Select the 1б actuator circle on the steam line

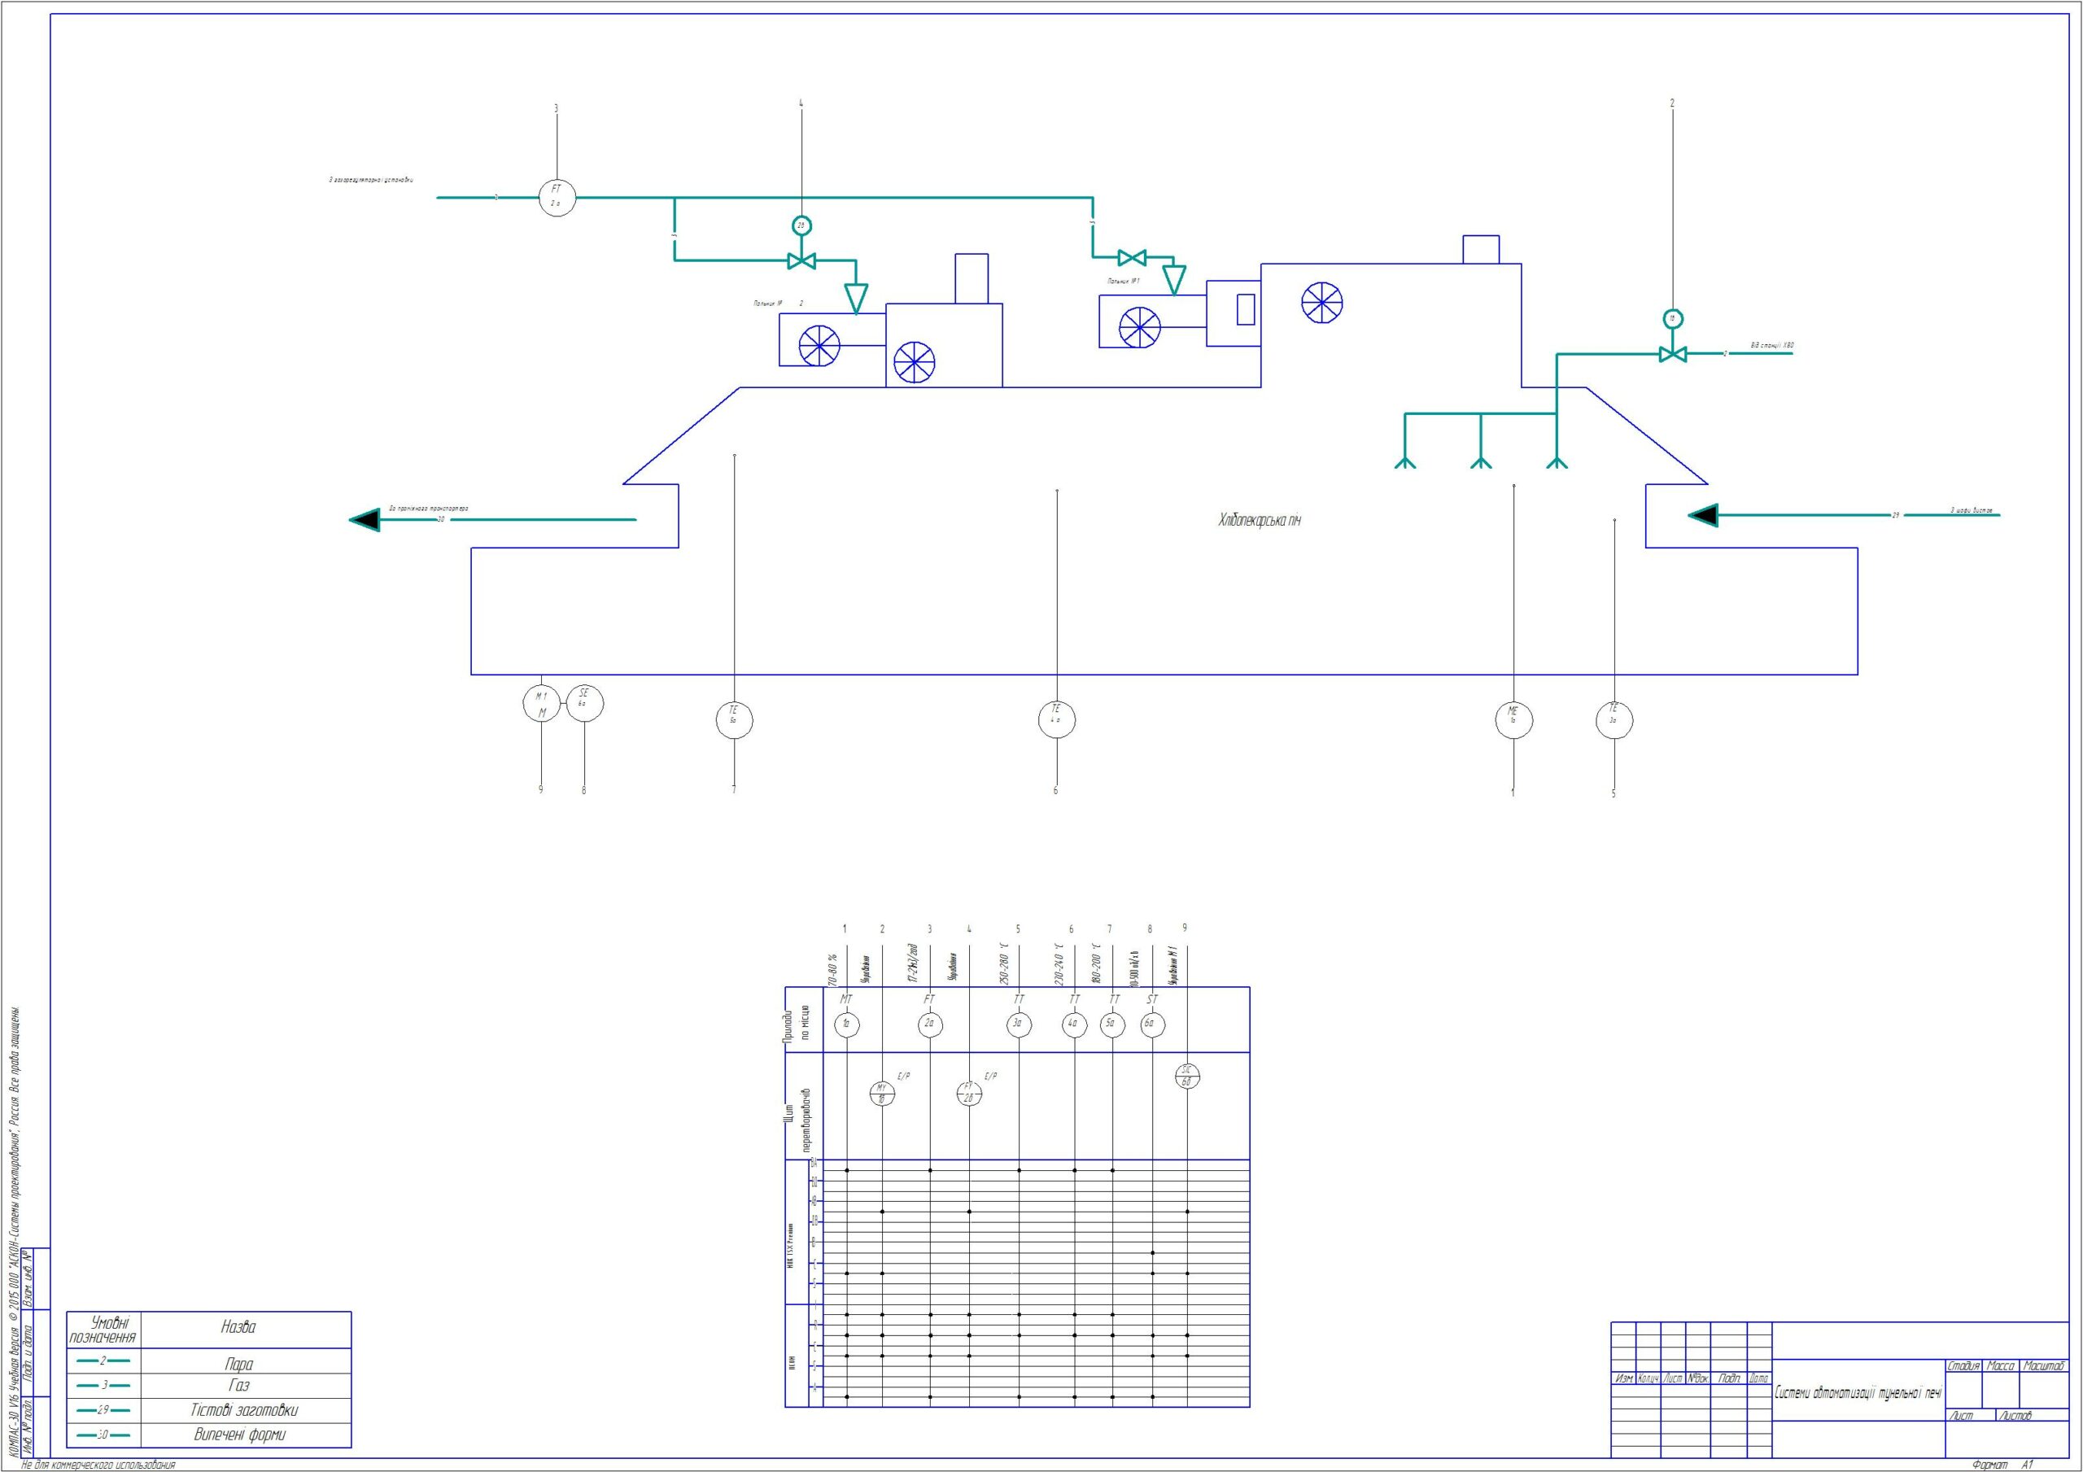tap(1673, 318)
